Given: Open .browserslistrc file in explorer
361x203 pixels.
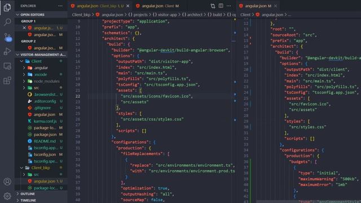Looking at the screenshot, I should click(41, 95).
